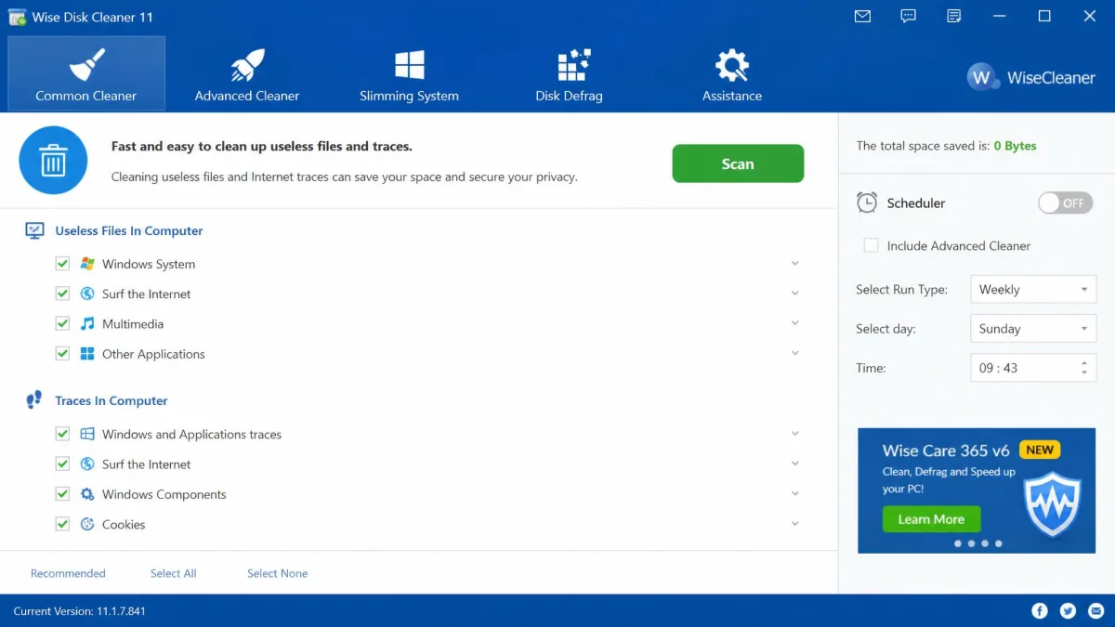Click the Other Applications tiles icon

(87, 354)
